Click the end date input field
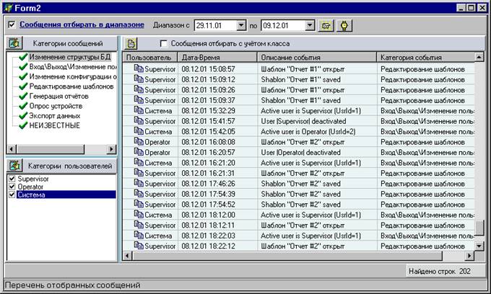Screen dimensions: 491x294 pos(283,25)
